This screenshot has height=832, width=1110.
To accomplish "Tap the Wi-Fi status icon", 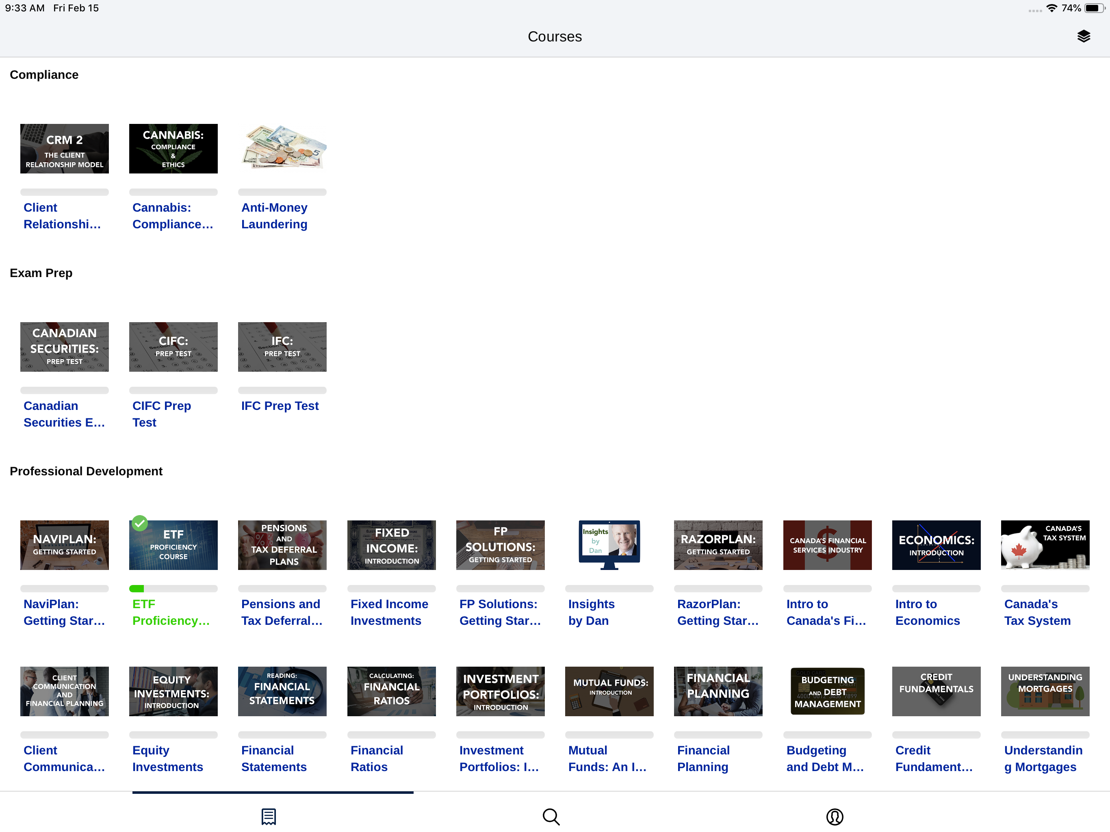I will tap(1051, 8).
